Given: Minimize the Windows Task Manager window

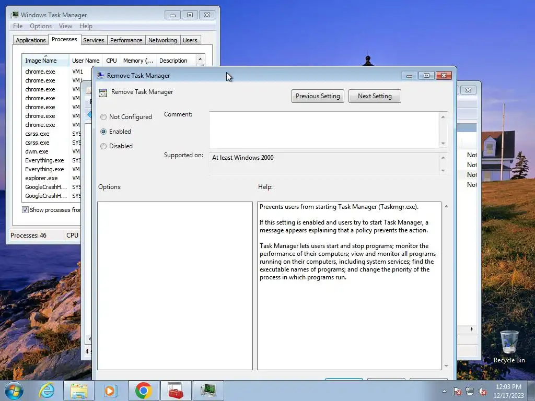Looking at the screenshot, I should click(x=172, y=15).
